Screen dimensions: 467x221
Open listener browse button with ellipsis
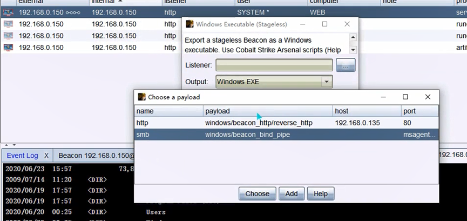pyautogui.click(x=346, y=65)
